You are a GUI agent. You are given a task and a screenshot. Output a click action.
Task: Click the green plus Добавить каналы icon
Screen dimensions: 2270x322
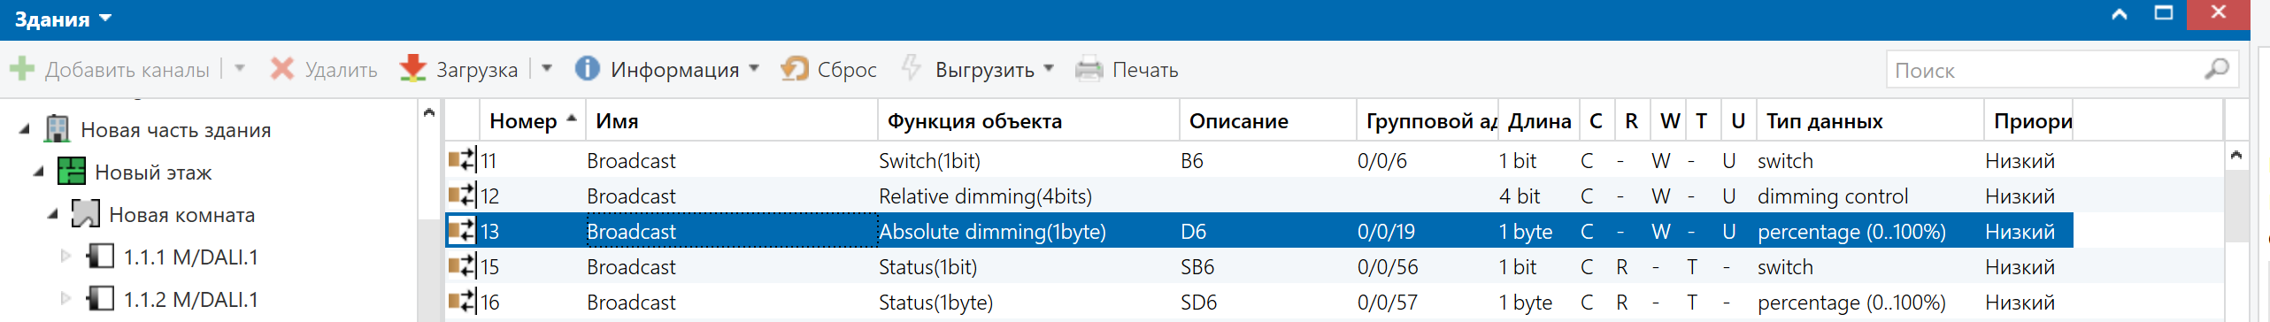pos(21,69)
